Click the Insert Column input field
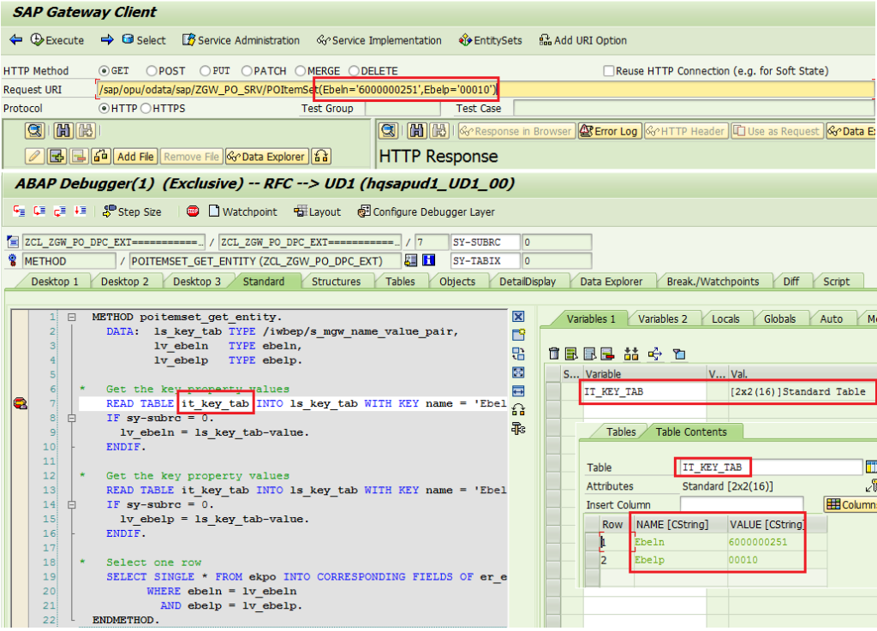Image resolution: width=877 pixels, height=631 pixels. (741, 504)
